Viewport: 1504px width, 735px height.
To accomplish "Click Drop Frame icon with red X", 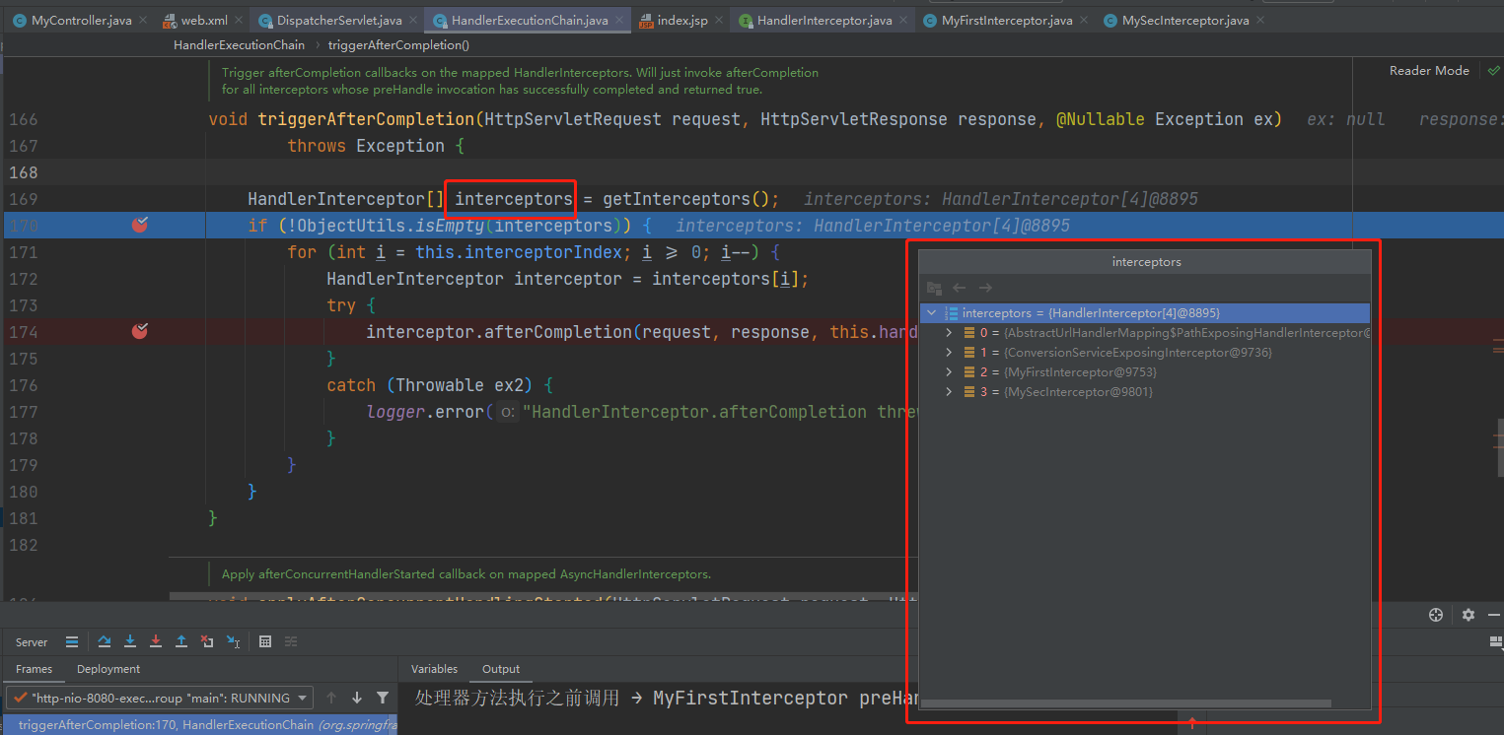I will click(x=207, y=641).
